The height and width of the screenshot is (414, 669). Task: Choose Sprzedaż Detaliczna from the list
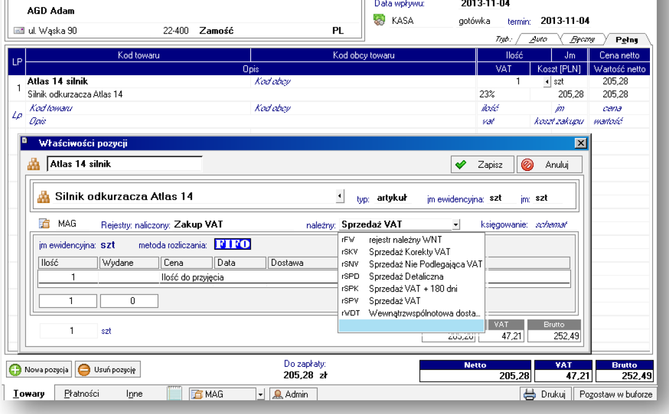[406, 276]
